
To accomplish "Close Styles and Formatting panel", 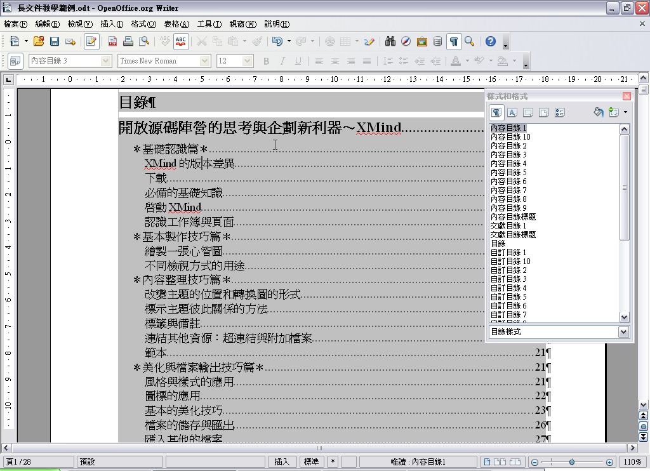I will pyautogui.click(x=627, y=96).
